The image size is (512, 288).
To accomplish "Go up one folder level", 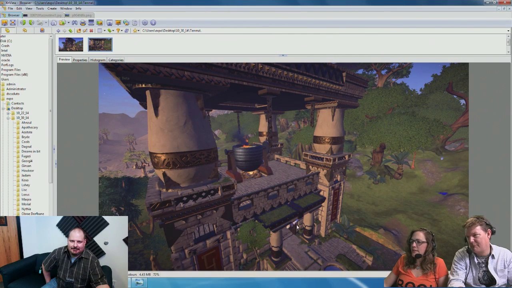I will (71, 31).
